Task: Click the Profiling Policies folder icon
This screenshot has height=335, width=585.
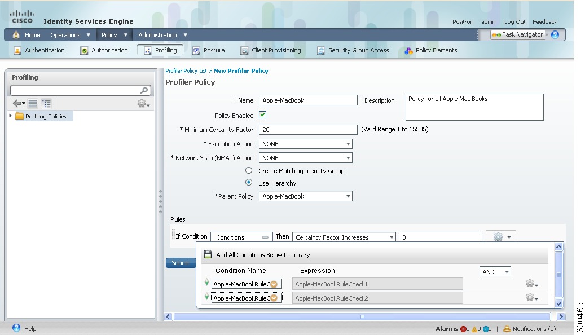Action: (19, 116)
